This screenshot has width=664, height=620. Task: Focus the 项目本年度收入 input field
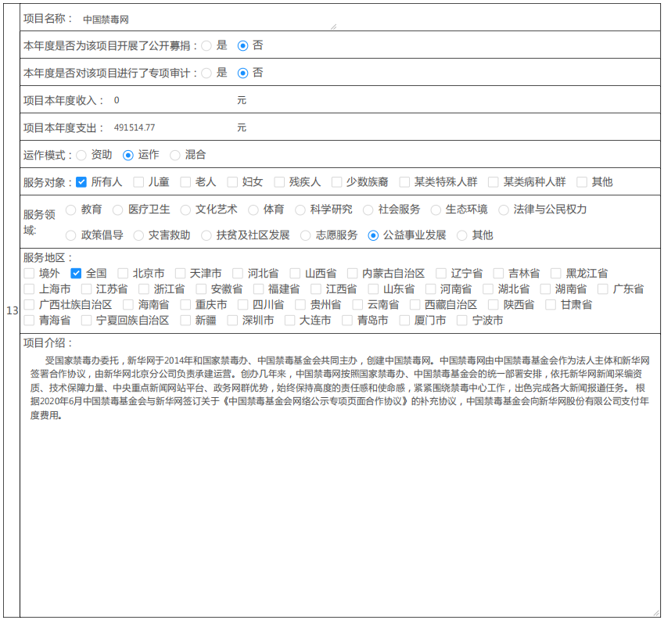tap(172, 100)
